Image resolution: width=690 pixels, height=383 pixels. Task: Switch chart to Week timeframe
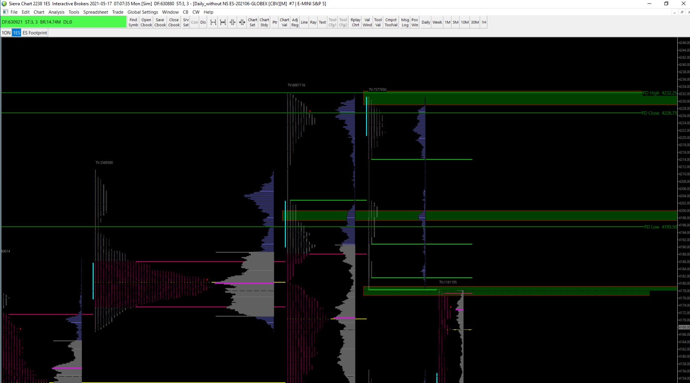tap(437, 22)
